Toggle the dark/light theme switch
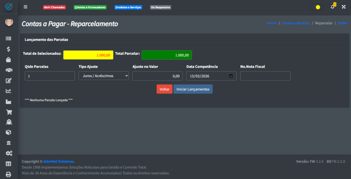Screen dimensions: 351x179 point(316,7)
